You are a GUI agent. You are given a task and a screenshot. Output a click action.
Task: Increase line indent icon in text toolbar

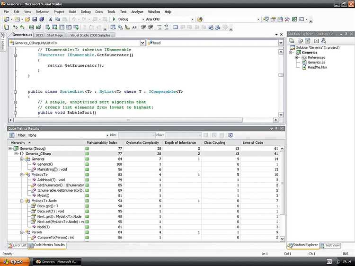pyautogui.click(x=151, y=27)
